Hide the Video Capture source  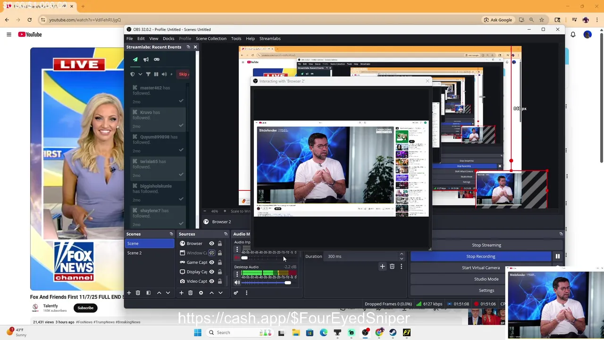[211, 281]
